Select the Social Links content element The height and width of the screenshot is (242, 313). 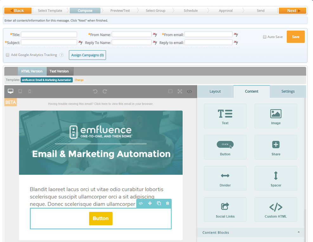(x=225, y=209)
